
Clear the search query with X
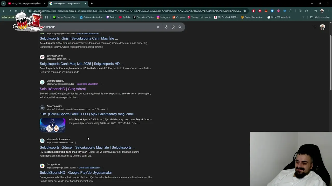pos(158,27)
